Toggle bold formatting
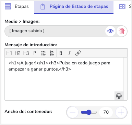Image resolution: width=132 pixels, height=125 pixels. (x=61, y=53)
